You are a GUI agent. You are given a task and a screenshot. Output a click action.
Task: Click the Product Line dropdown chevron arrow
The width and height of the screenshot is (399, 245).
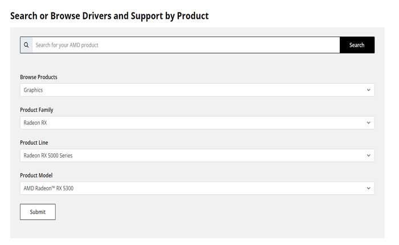pyautogui.click(x=369, y=156)
